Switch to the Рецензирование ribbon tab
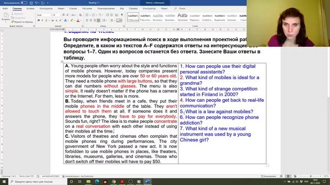This screenshot has width=330, height=185. (x=106, y=9)
